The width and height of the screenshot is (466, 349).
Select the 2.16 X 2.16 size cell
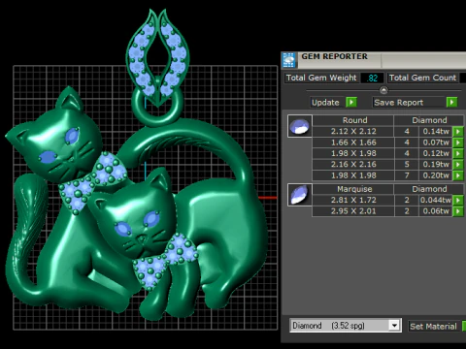(353, 165)
